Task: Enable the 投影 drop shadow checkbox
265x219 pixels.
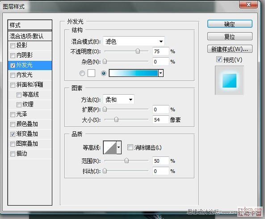Action: click(13, 46)
